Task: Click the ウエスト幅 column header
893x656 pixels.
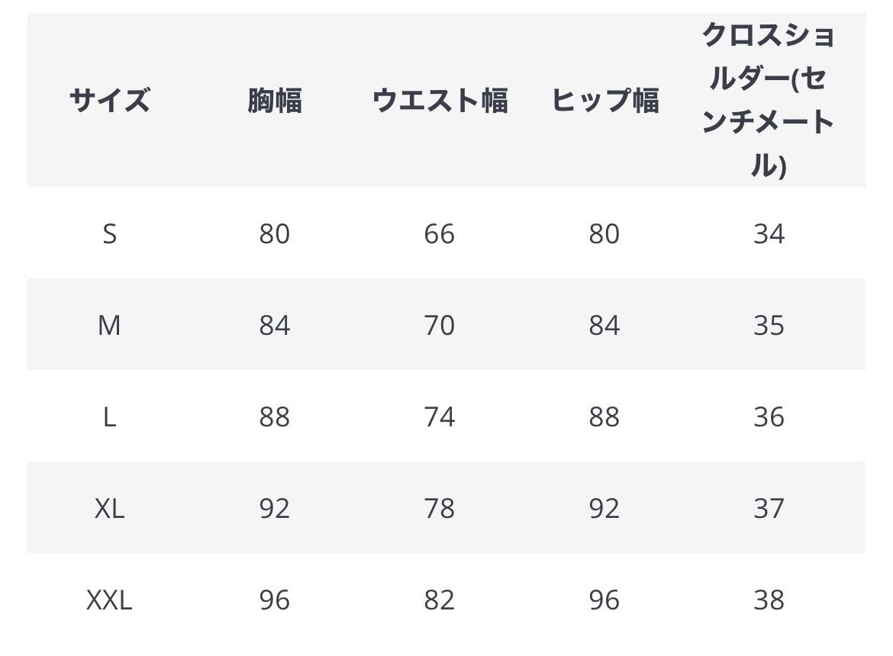Action: [440, 100]
